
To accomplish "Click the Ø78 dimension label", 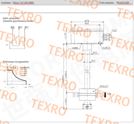I will pos(87,21).
